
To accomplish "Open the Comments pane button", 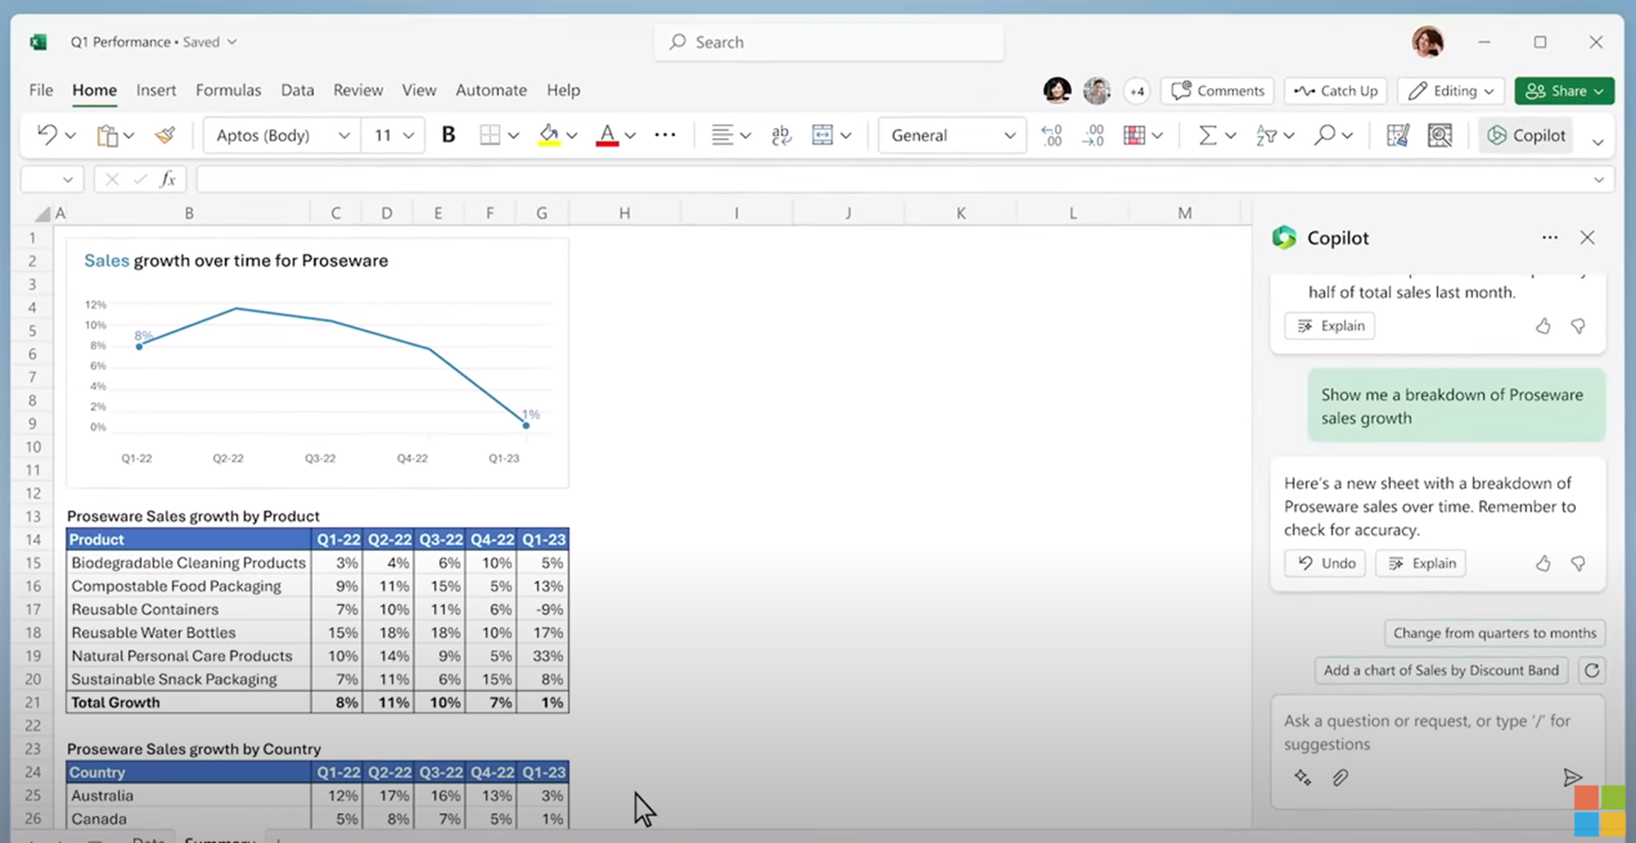I will pyautogui.click(x=1218, y=90).
